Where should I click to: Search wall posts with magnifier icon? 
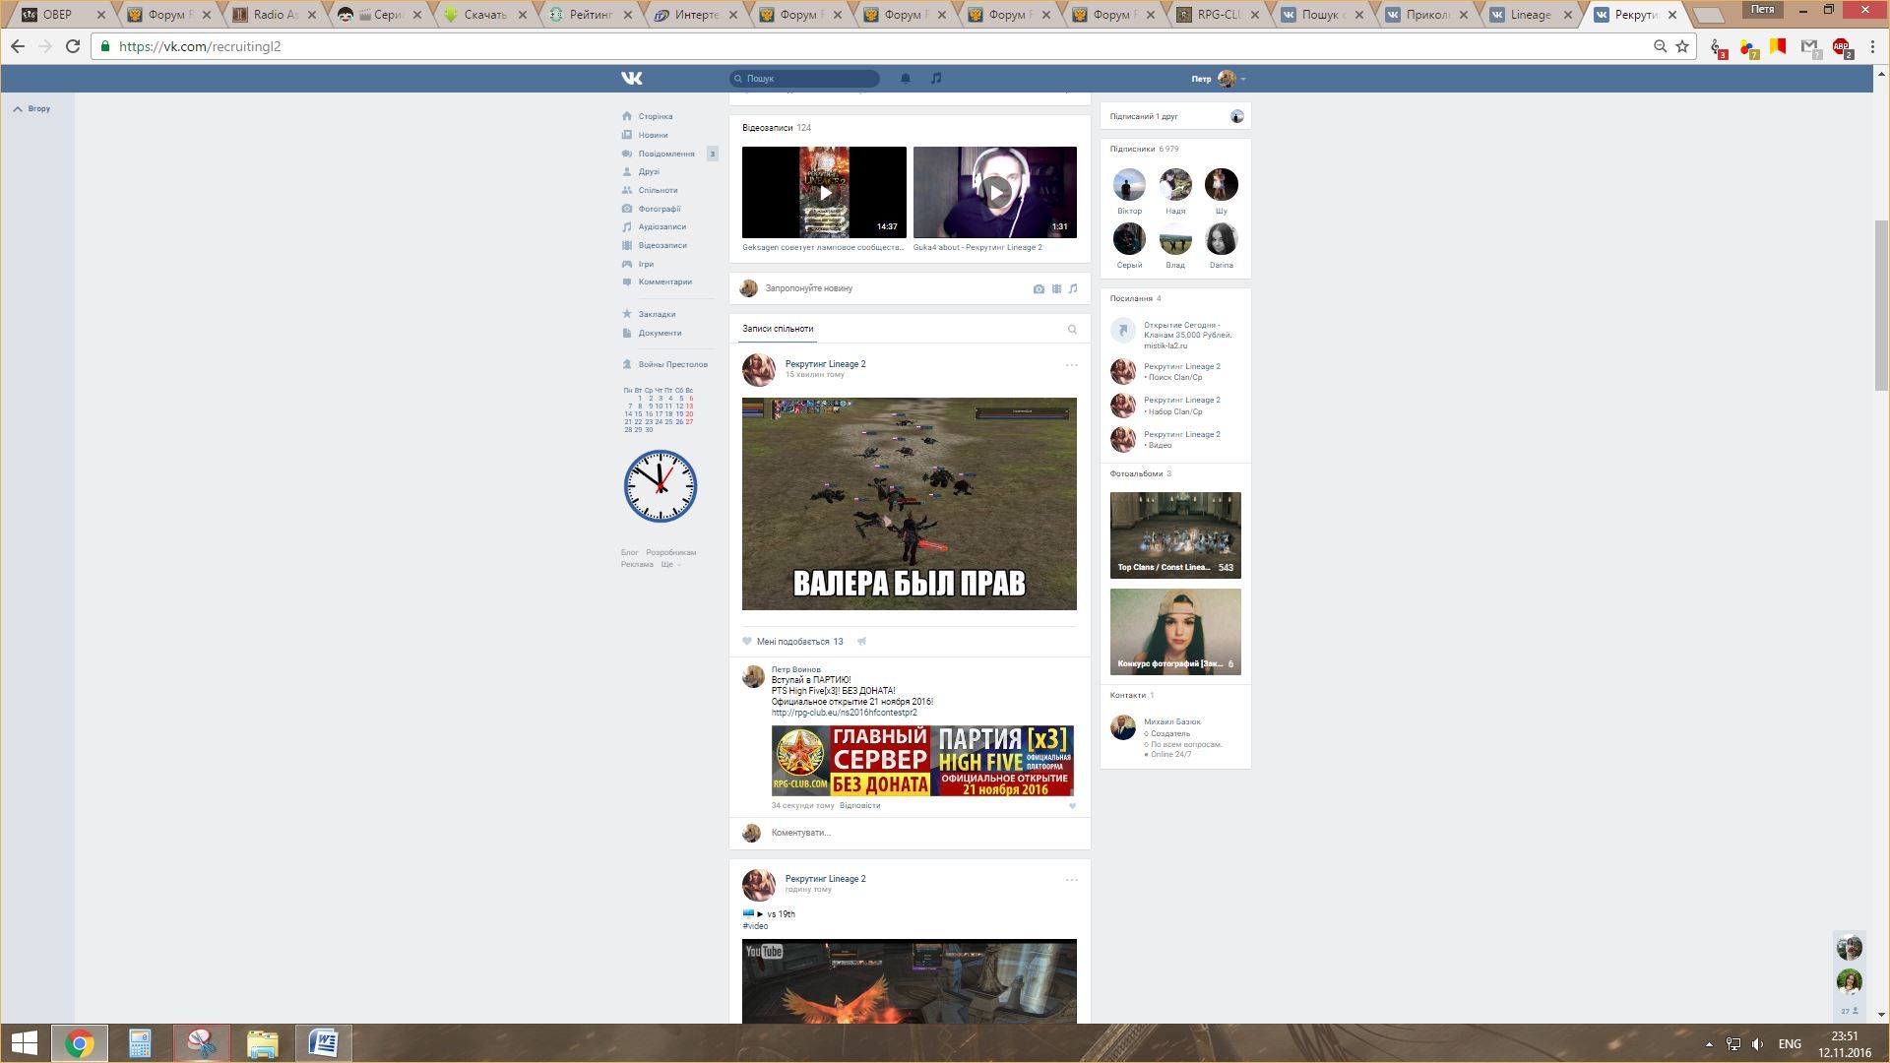[1072, 330]
